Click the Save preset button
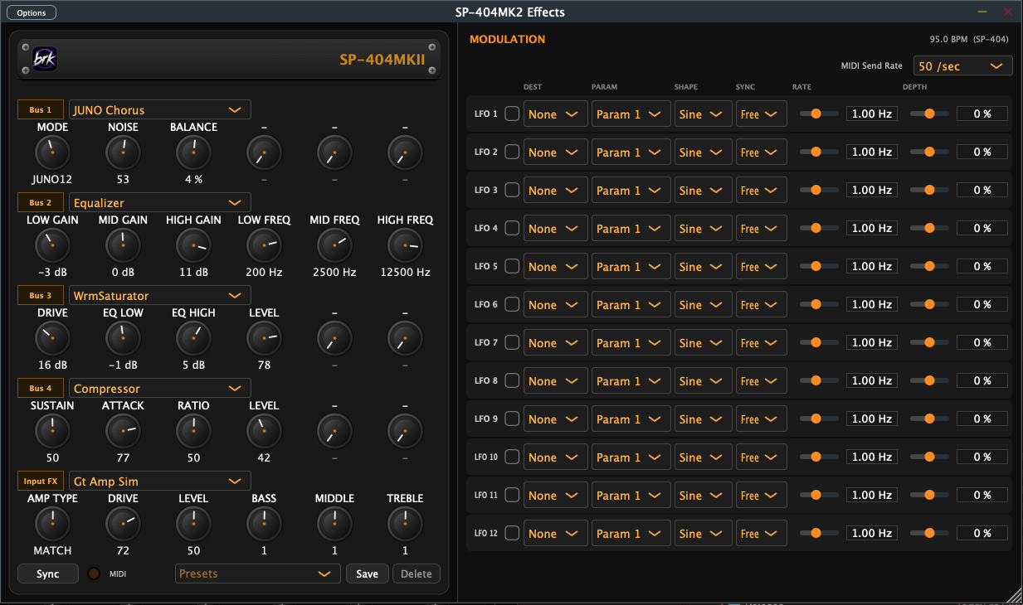This screenshot has height=605, width=1023. (x=368, y=574)
